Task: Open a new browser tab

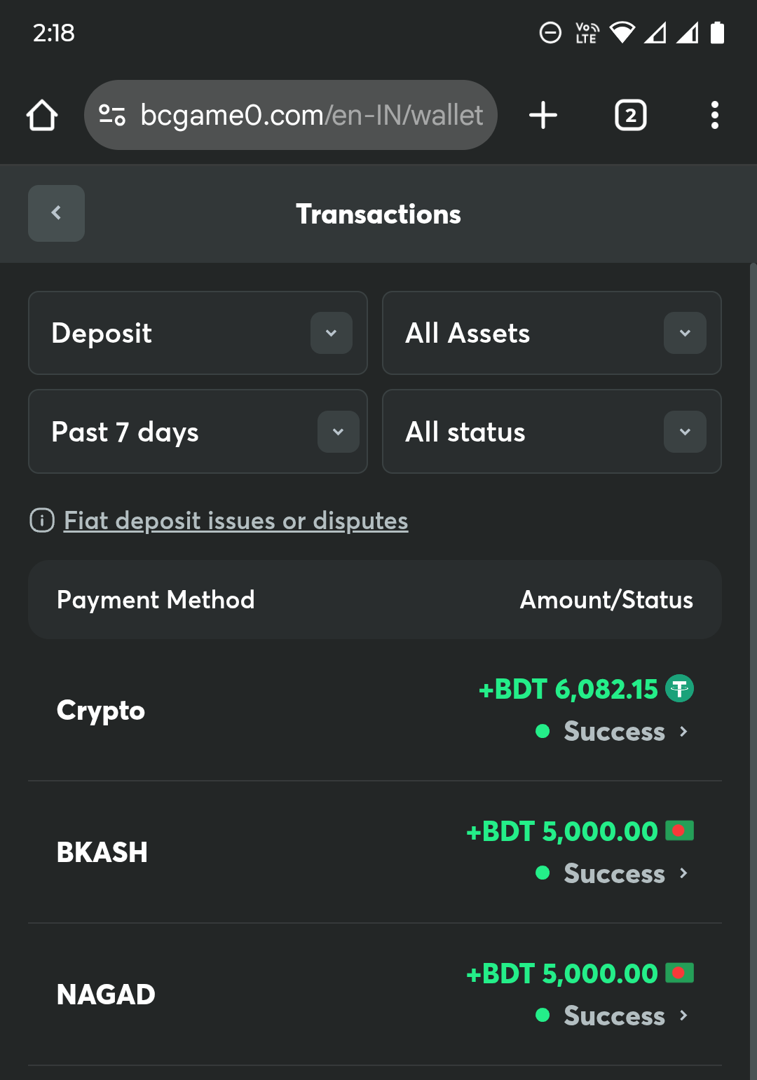Action: click(543, 115)
